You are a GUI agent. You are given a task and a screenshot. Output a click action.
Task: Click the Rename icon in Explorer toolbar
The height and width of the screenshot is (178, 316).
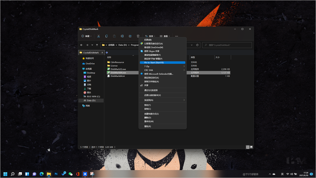pos(122,36)
